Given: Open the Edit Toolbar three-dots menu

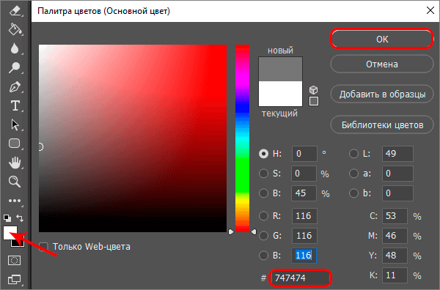Looking at the screenshot, I should [x=15, y=201].
